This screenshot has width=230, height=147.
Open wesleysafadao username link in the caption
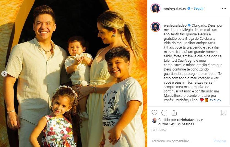[175, 25]
